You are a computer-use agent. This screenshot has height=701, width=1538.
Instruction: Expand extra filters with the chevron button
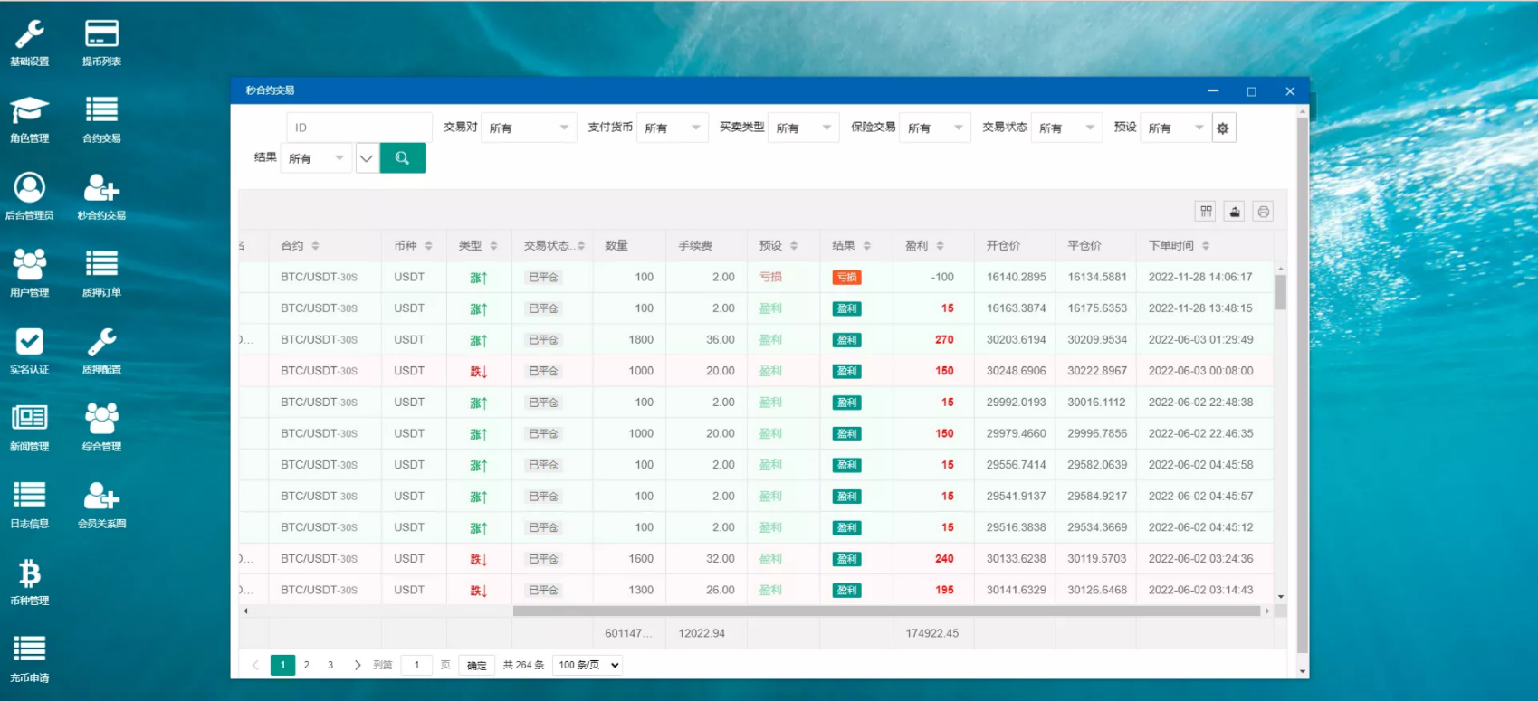point(367,158)
